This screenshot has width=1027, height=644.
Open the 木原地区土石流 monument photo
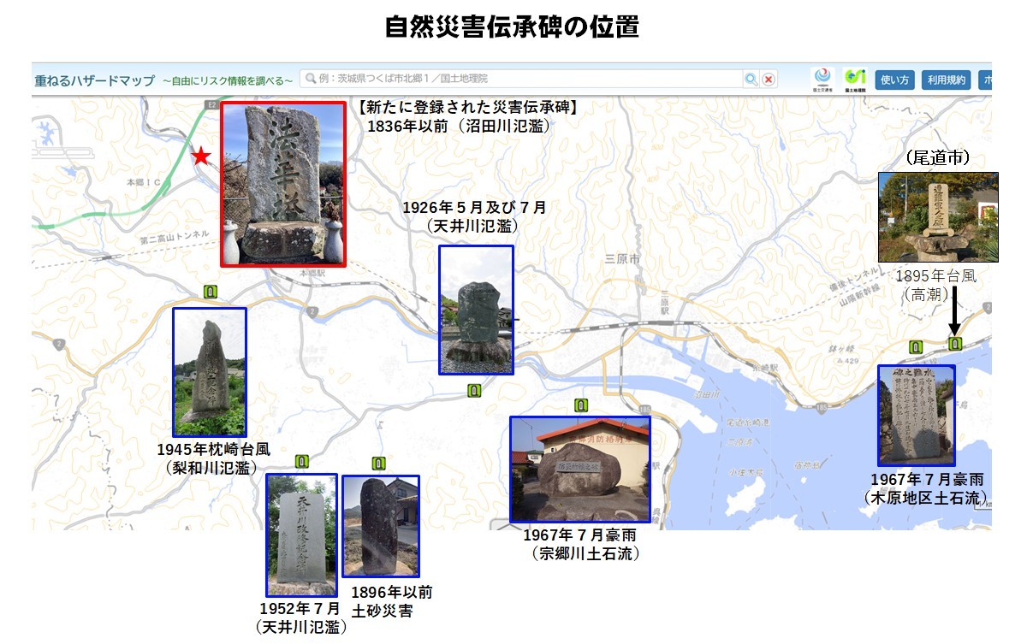pyautogui.click(x=916, y=416)
